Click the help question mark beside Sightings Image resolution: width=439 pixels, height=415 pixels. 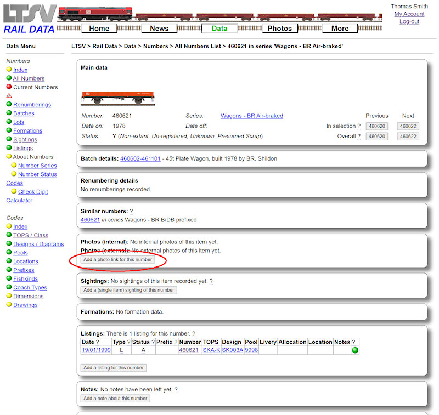[211, 281]
